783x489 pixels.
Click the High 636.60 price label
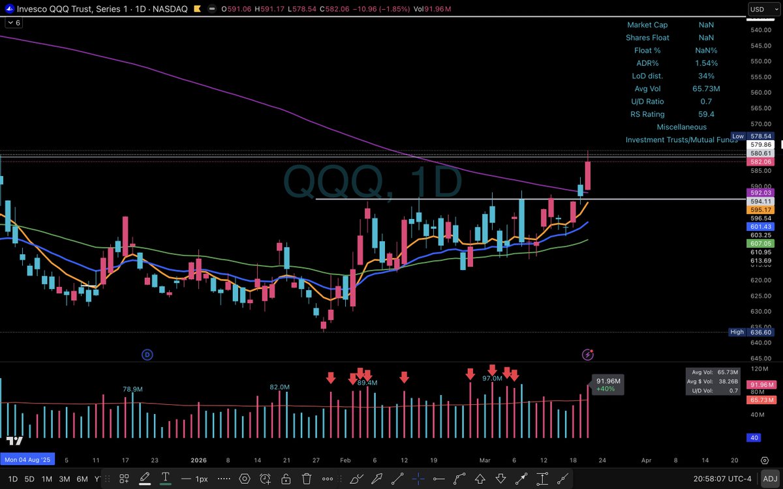click(x=752, y=332)
